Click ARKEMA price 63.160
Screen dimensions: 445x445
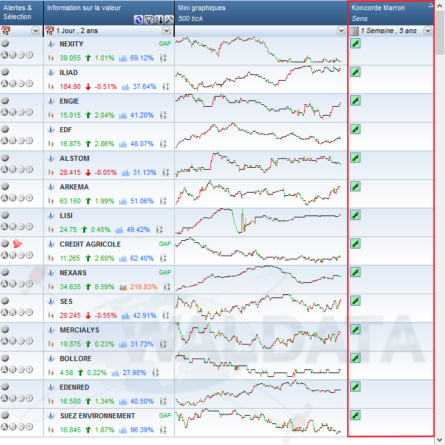70,202
